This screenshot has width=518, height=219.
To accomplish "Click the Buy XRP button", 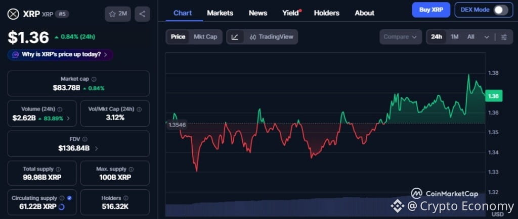I will [x=431, y=10].
